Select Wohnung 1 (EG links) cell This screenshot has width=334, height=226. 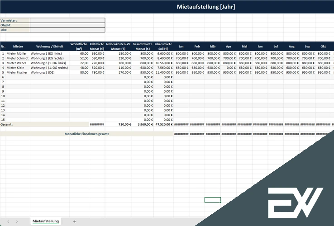pos(50,53)
